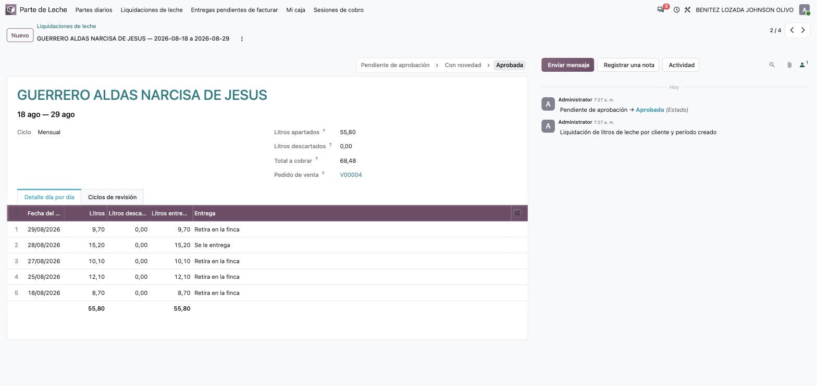817x386 pixels.
Task: Sort by Fecha del column header
Action: [44, 213]
